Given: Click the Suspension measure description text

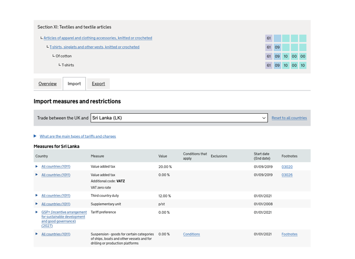Looking at the screenshot, I should [x=122, y=239].
